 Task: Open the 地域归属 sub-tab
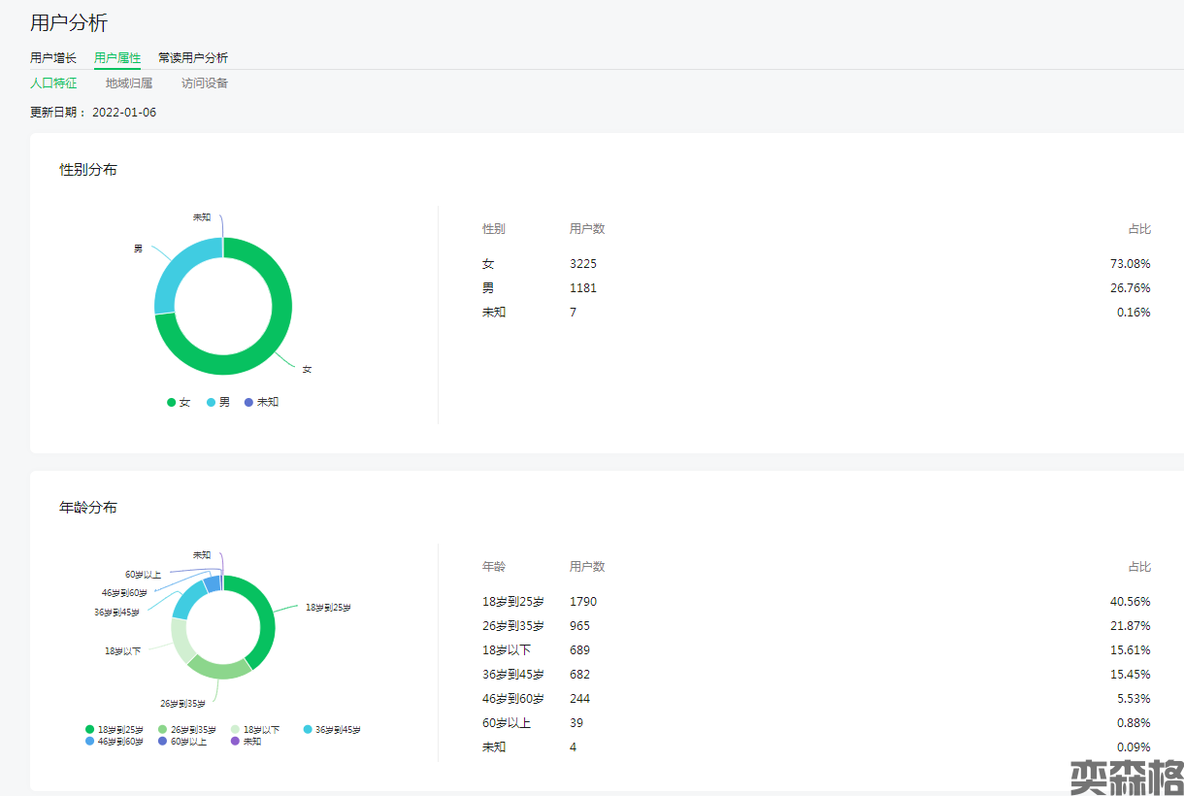pos(129,83)
